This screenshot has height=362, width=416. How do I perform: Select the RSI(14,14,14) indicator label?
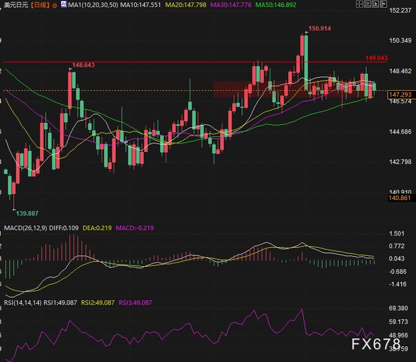(21, 303)
